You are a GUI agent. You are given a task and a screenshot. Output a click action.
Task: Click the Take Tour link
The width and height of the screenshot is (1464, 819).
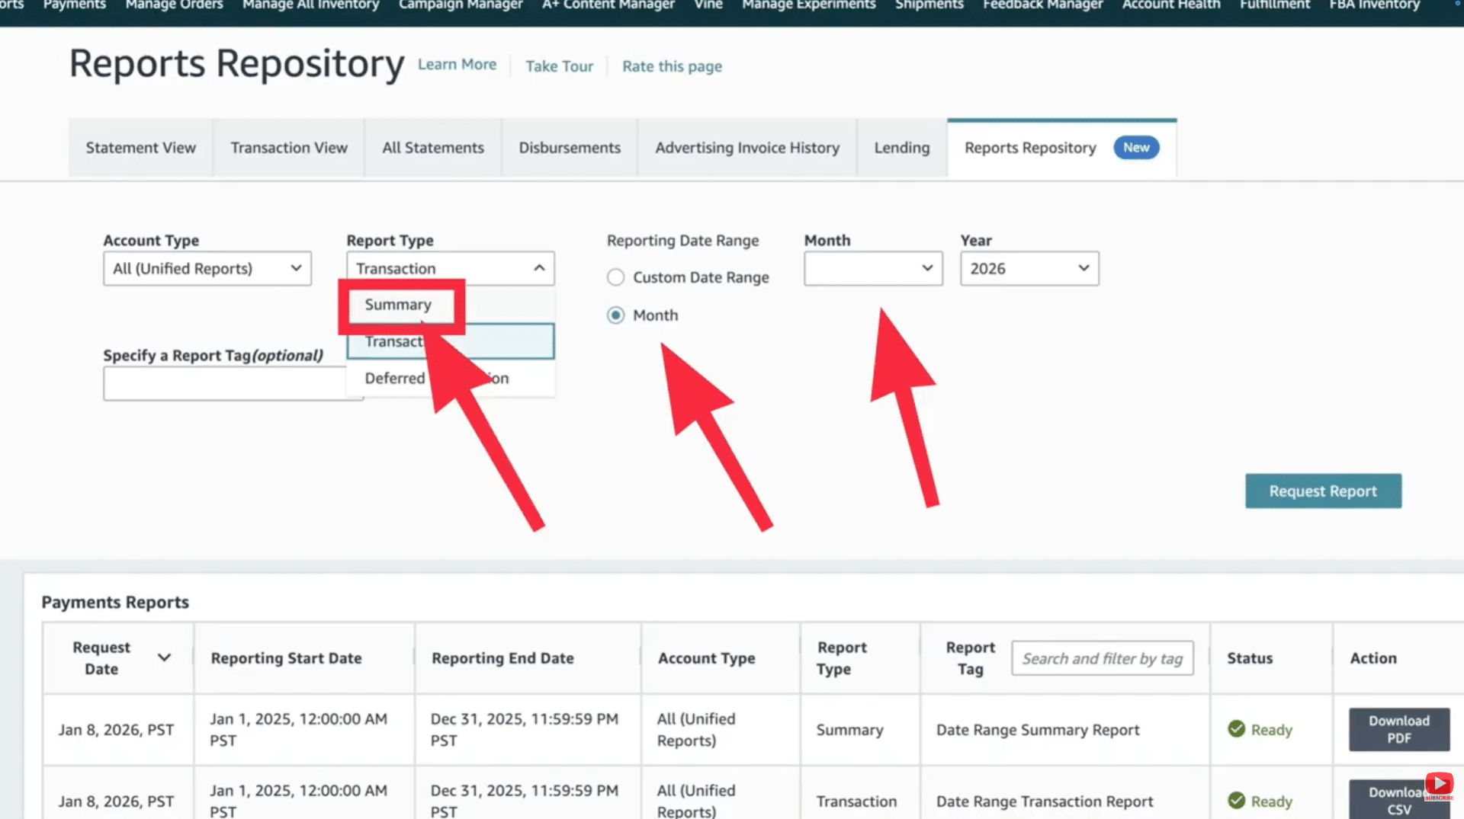pyautogui.click(x=559, y=66)
